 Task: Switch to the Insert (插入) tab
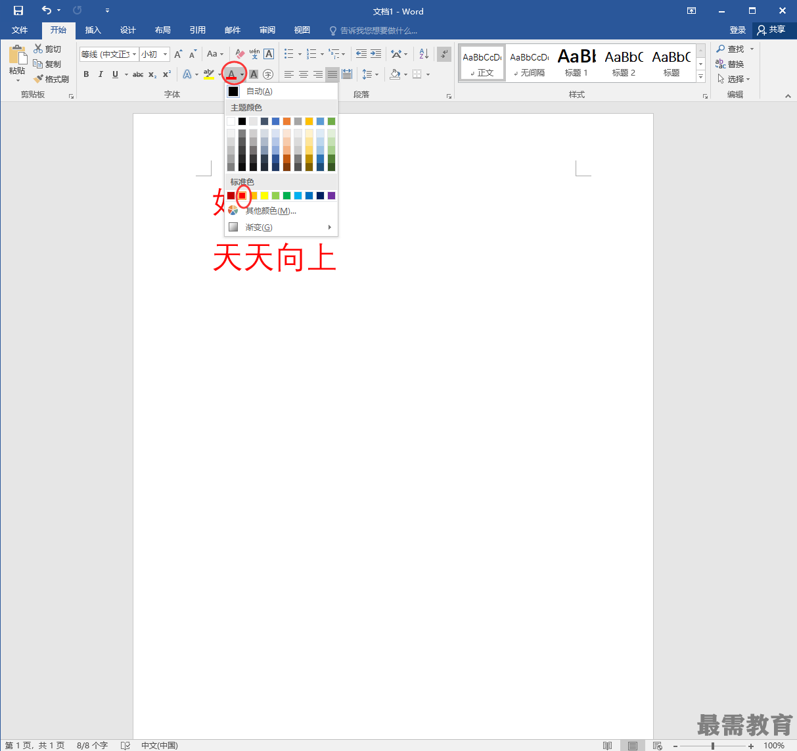[93, 30]
